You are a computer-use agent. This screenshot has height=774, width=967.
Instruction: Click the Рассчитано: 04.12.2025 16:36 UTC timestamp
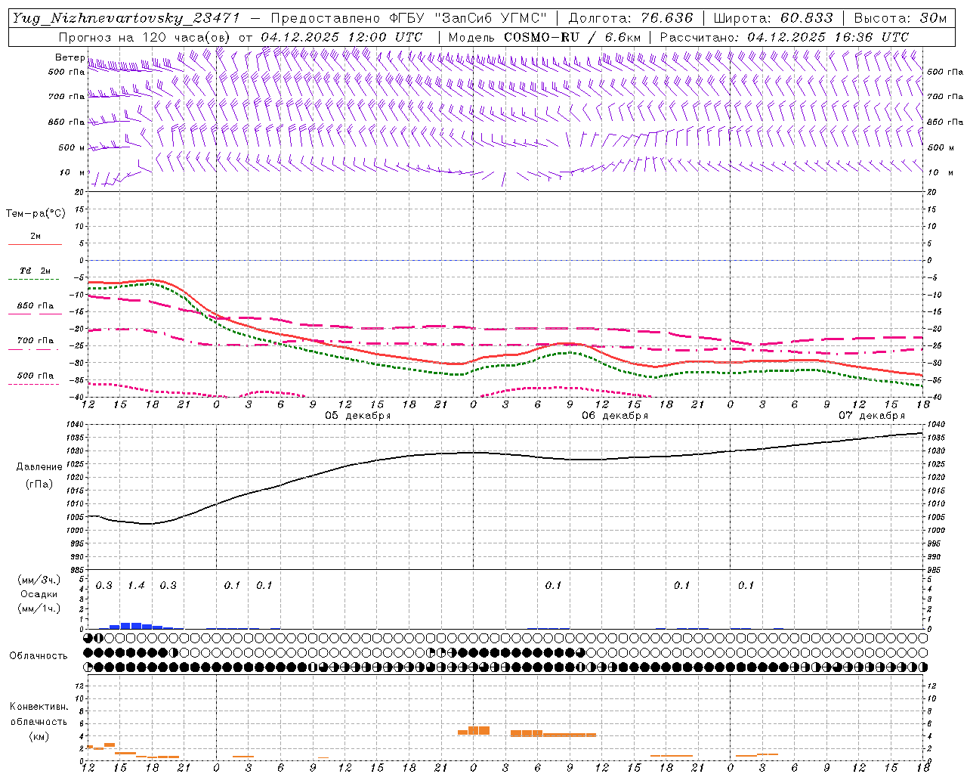coord(784,37)
